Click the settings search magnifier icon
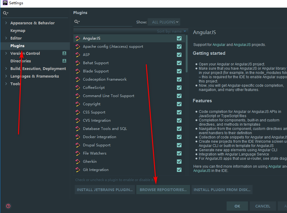 (x=5, y=13)
